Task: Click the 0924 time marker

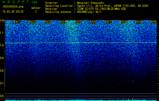Action: (x=63, y=22)
